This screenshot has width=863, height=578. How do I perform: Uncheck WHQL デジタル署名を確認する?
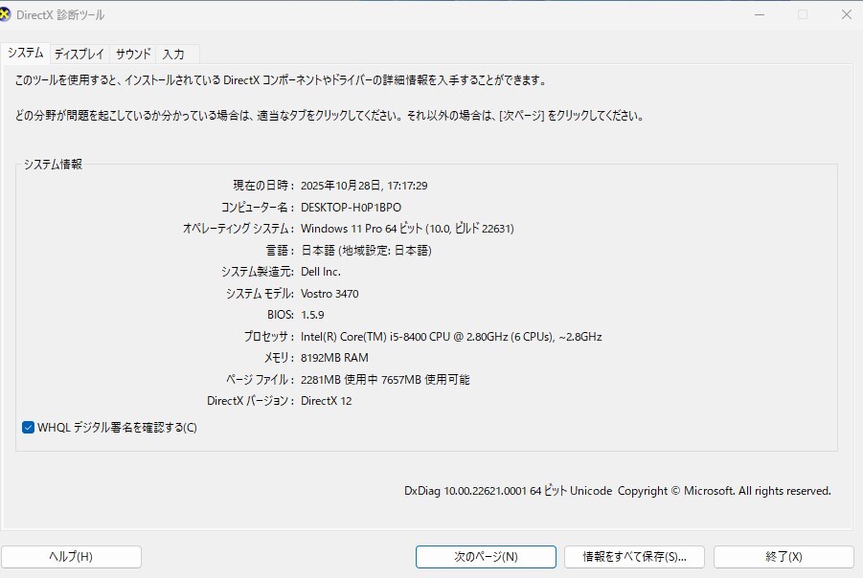[x=28, y=427]
